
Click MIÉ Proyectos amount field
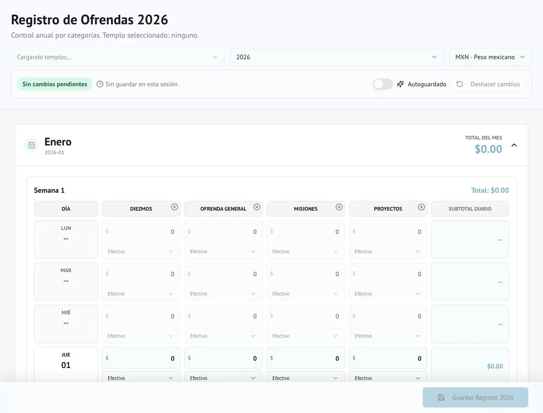click(388, 316)
